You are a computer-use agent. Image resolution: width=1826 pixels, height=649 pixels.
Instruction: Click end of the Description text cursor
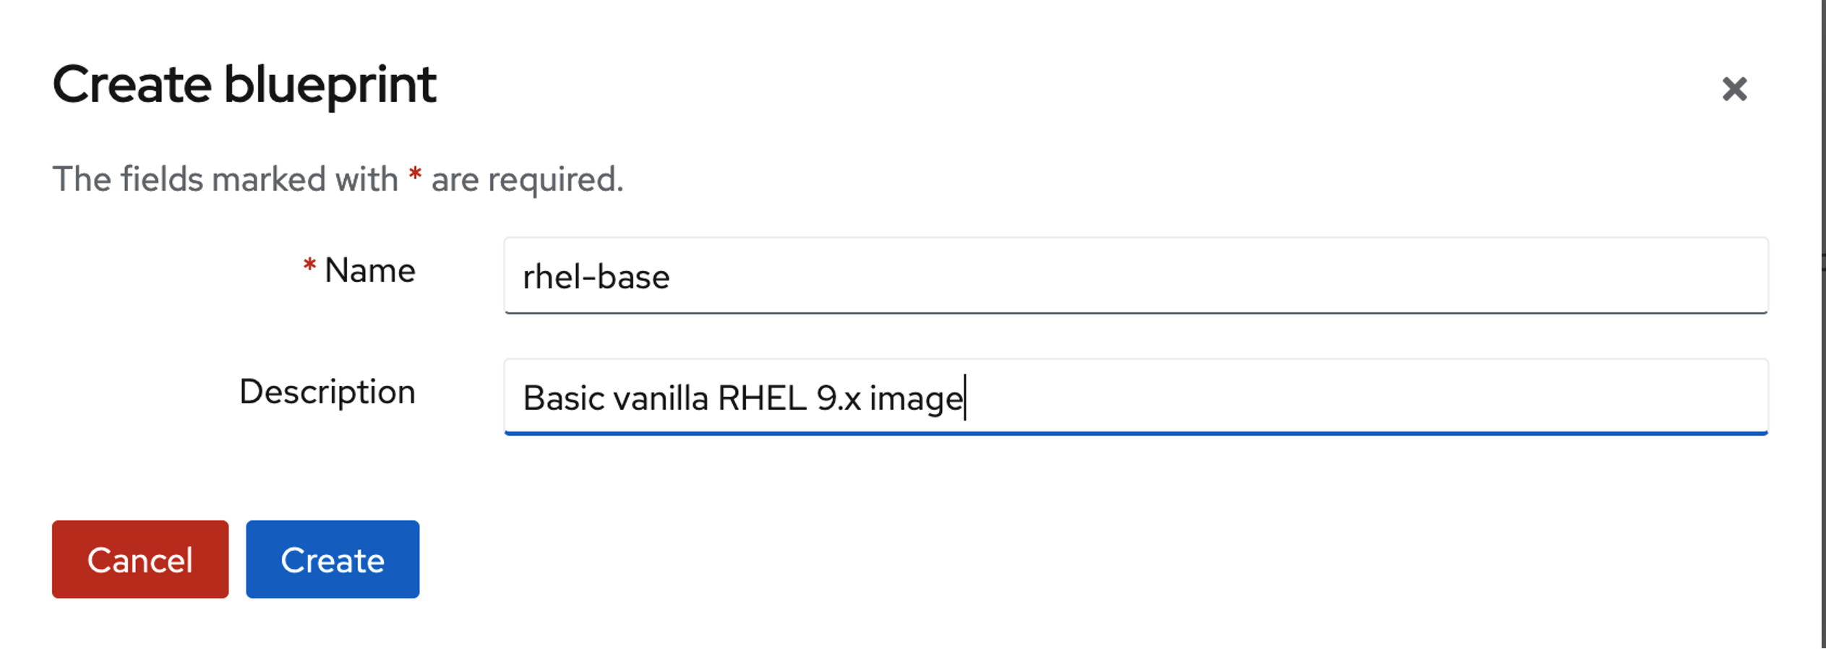pyautogui.click(x=965, y=397)
